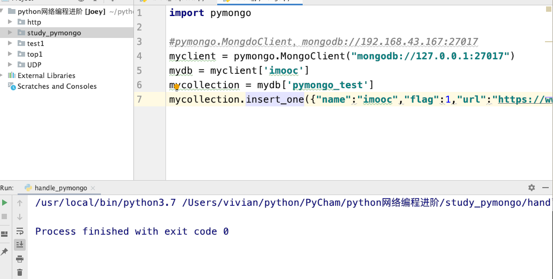Screen dimensions: 553x279
Task: Click line number 4 in the gutter
Action: click(x=139, y=56)
